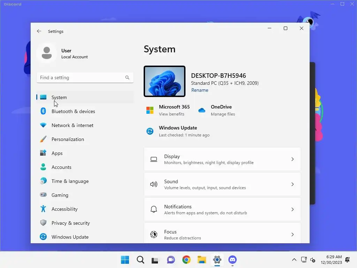The image size is (357, 268).
Task: Go back with the Settings back arrow
Action: click(x=39, y=31)
